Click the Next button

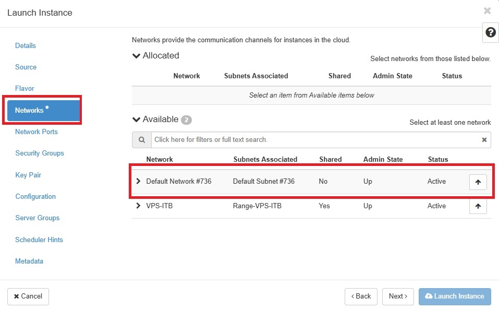point(398,296)
